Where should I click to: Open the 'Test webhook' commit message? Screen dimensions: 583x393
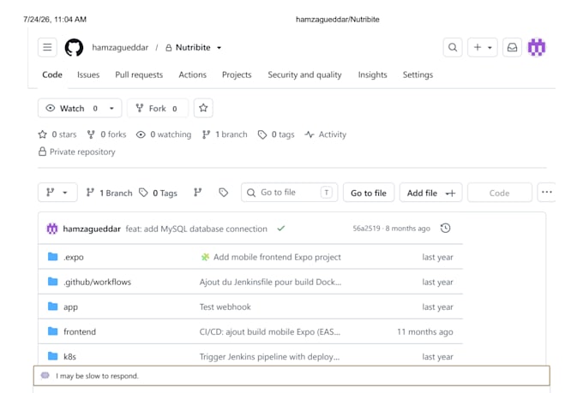click(x=225, y=307)
